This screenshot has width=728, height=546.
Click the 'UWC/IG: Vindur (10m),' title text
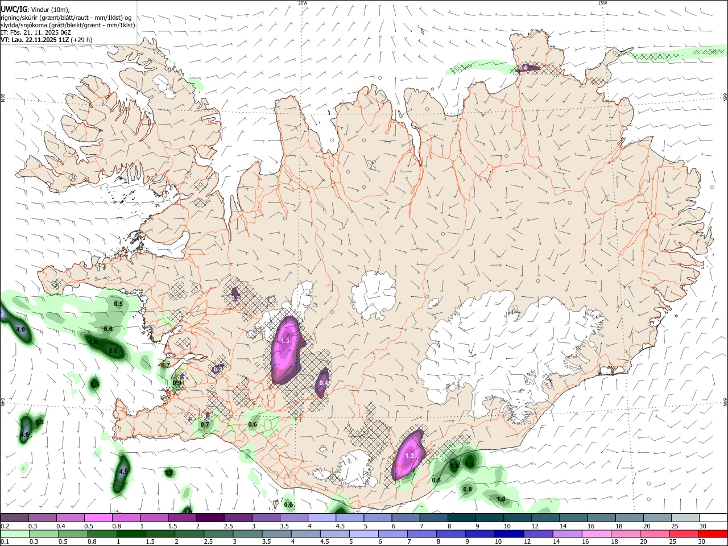click(35, 9)
